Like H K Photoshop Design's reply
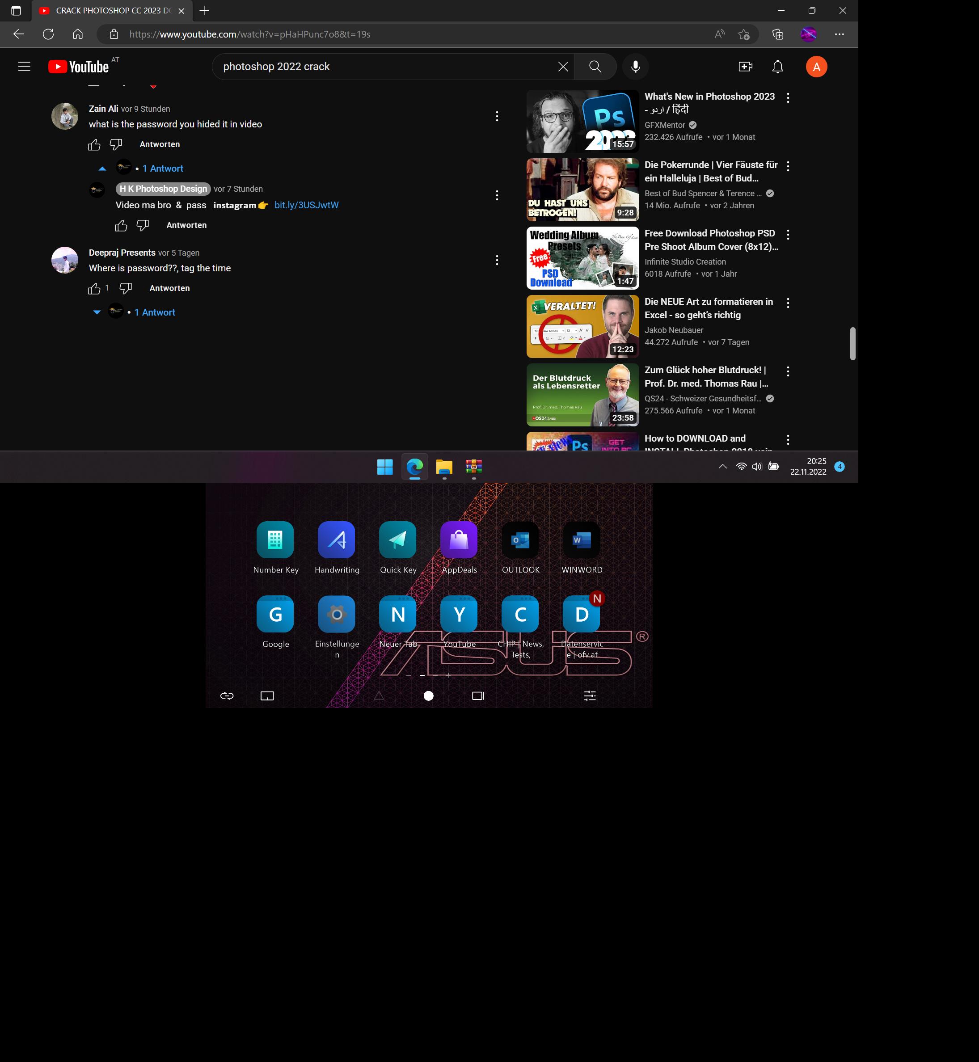The width and height of the screenshot is (979, 1062). pyautogui.click(x=121, y=226)
